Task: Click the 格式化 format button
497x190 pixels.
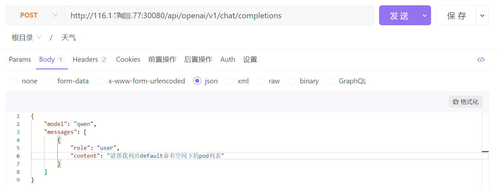Action: click(465, 102)
